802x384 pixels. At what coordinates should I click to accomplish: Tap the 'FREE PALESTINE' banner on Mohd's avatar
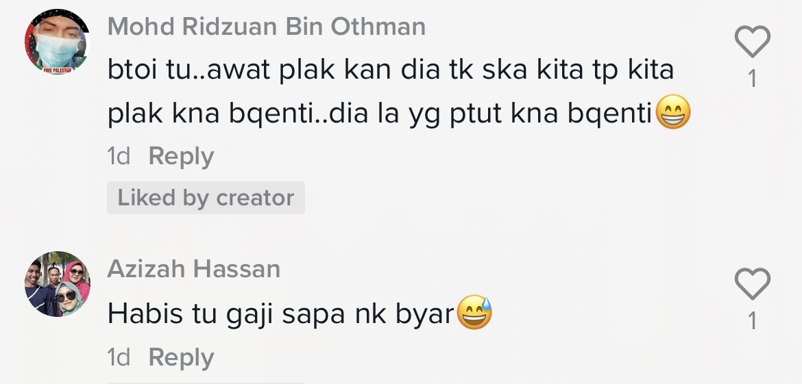click(x=58, y=70)
